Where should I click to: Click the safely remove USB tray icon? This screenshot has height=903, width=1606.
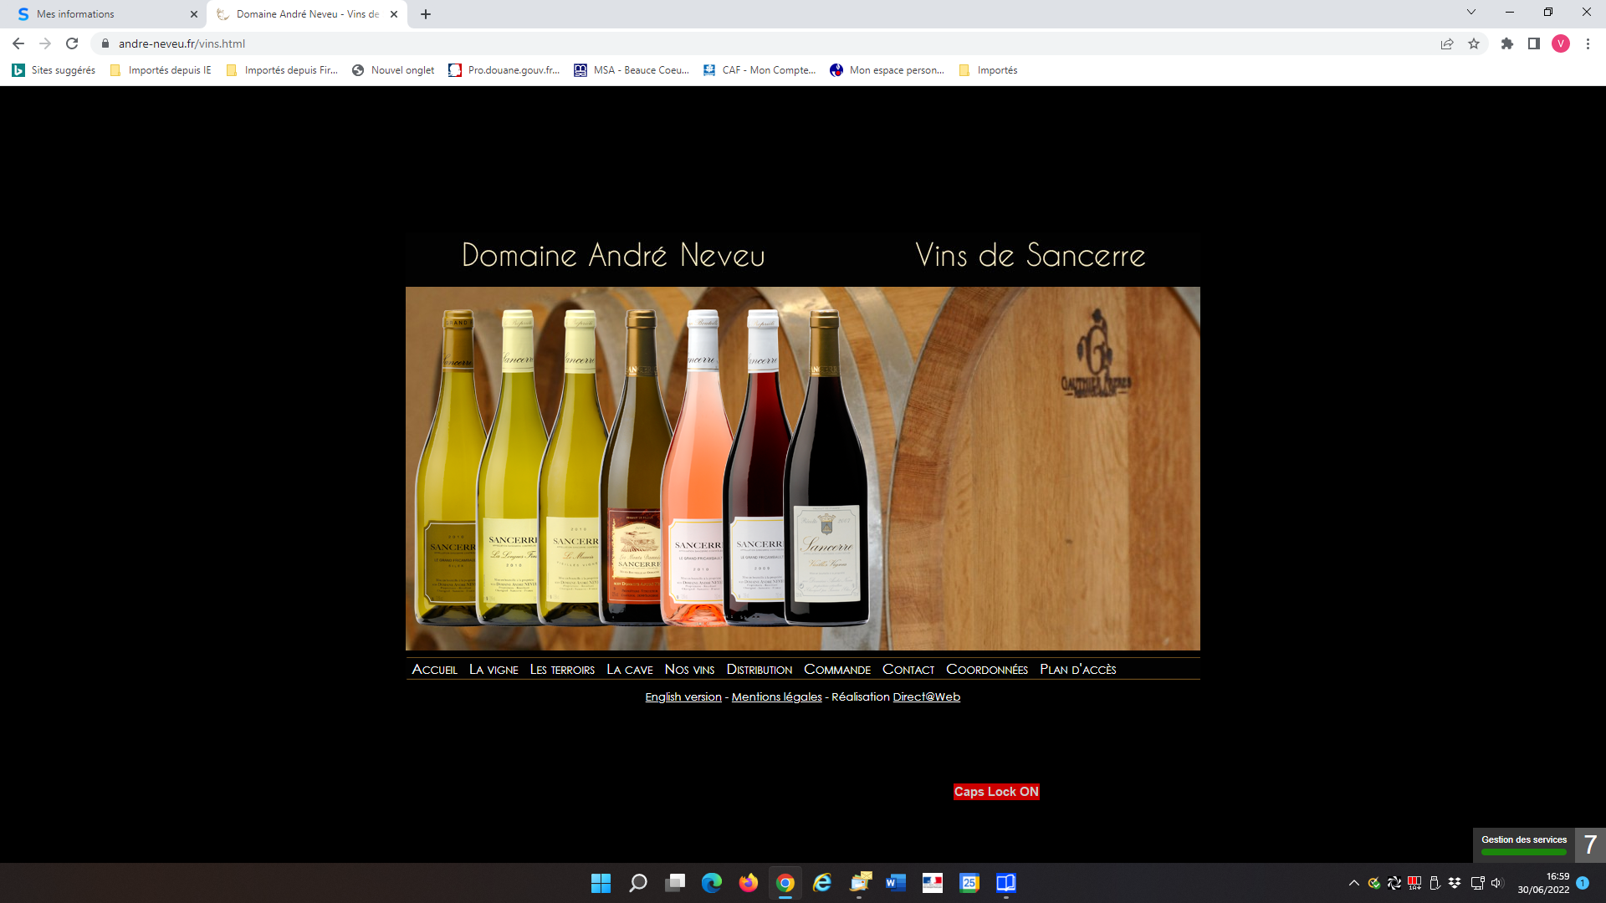click(x=1435, y=883)
